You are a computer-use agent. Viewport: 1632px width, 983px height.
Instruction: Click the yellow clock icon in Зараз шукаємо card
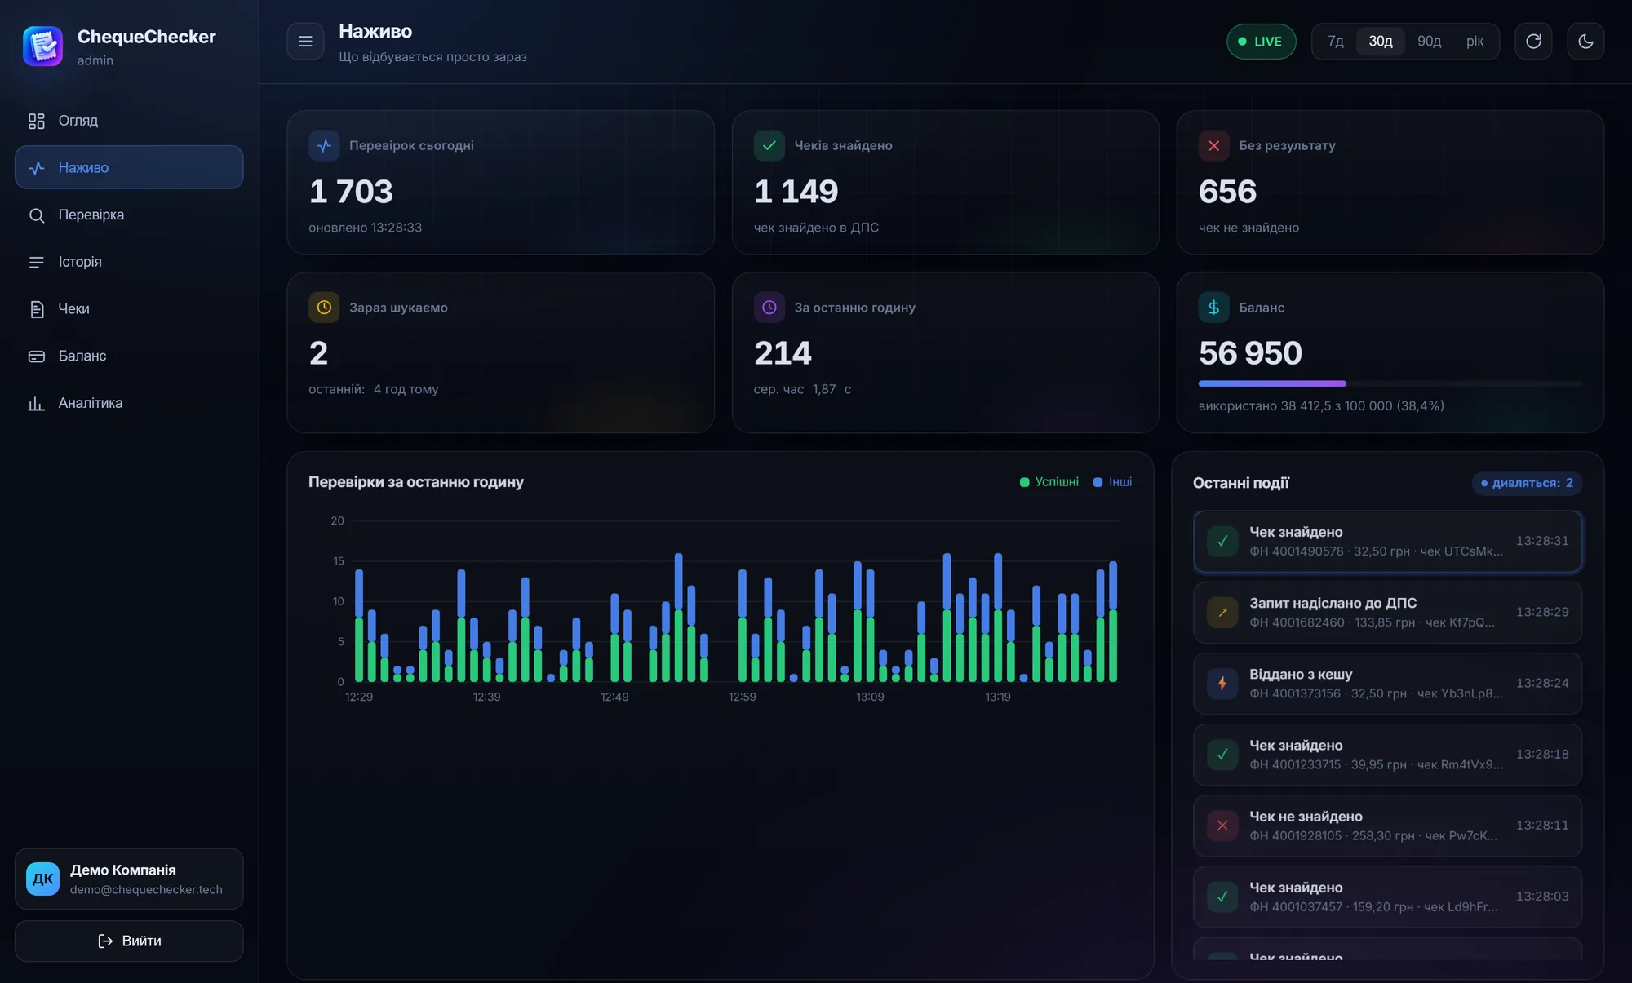tap(324, 308)
